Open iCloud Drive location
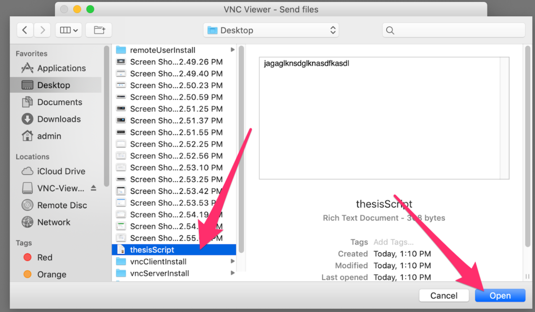535x312 pixels. [56, 171]
